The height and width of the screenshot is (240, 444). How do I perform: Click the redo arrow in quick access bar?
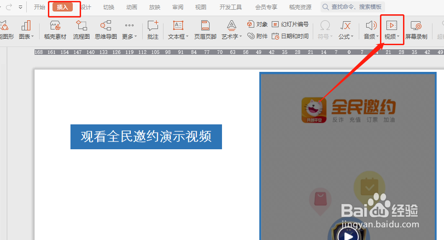tap(9, 7)
